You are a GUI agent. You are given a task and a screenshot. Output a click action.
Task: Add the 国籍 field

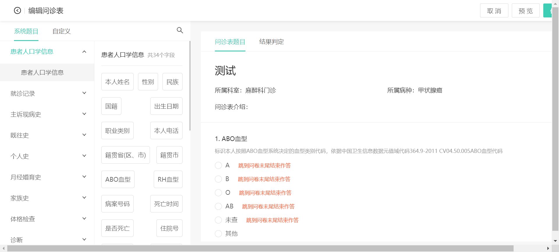111,106
